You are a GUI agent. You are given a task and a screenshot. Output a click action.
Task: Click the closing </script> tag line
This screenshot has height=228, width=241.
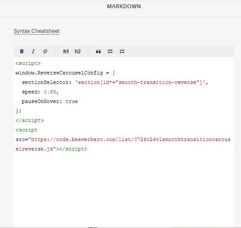click(x=29, y=120)
